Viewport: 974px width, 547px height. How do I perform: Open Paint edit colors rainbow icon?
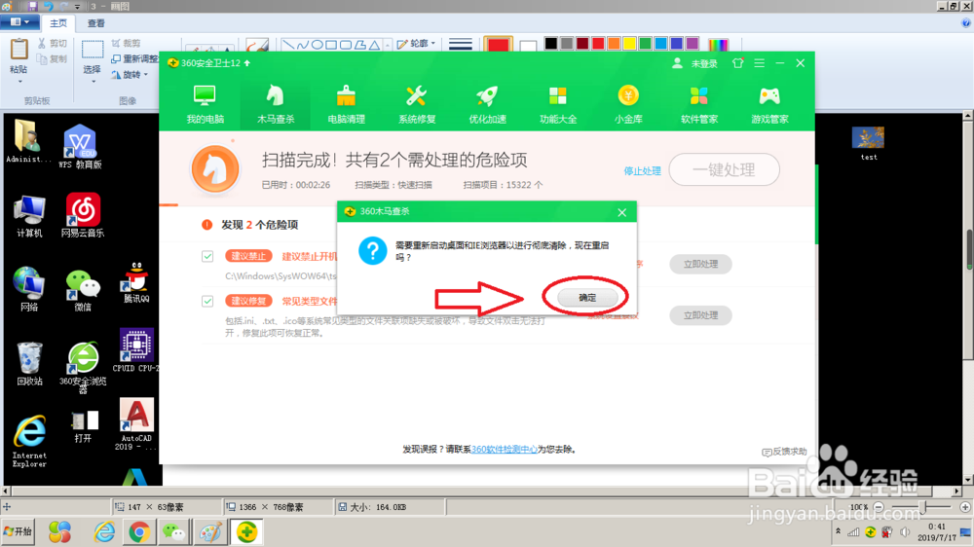point(718,45)
